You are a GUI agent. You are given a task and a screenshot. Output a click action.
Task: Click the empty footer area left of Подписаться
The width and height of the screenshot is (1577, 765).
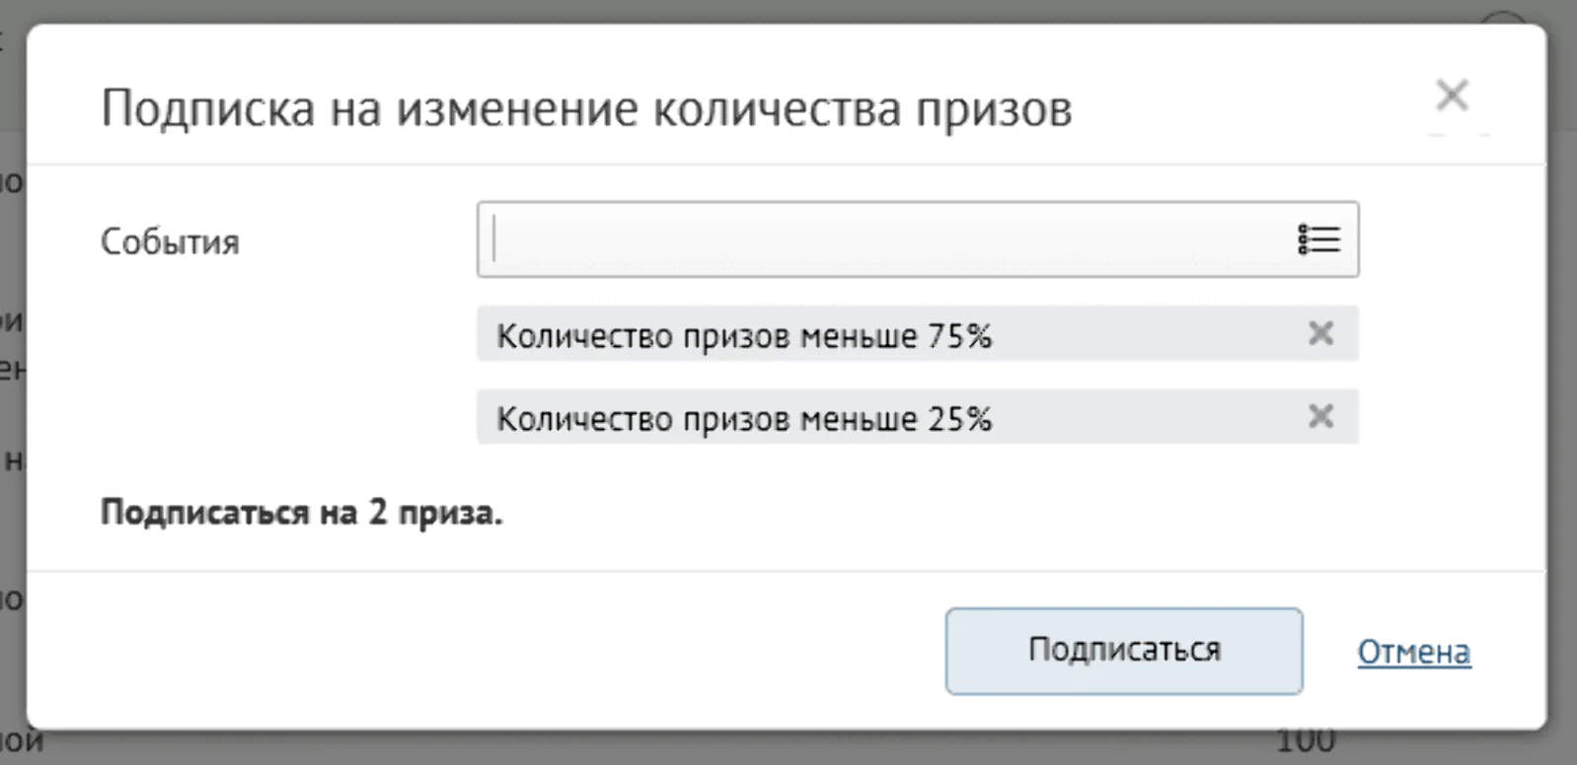(x=493, y=651)
